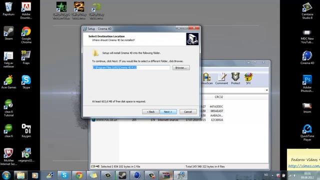Open the Call of Duty 4 Modern Warfare shortcut
Screen dimensions: 320x180
(61, 10)
